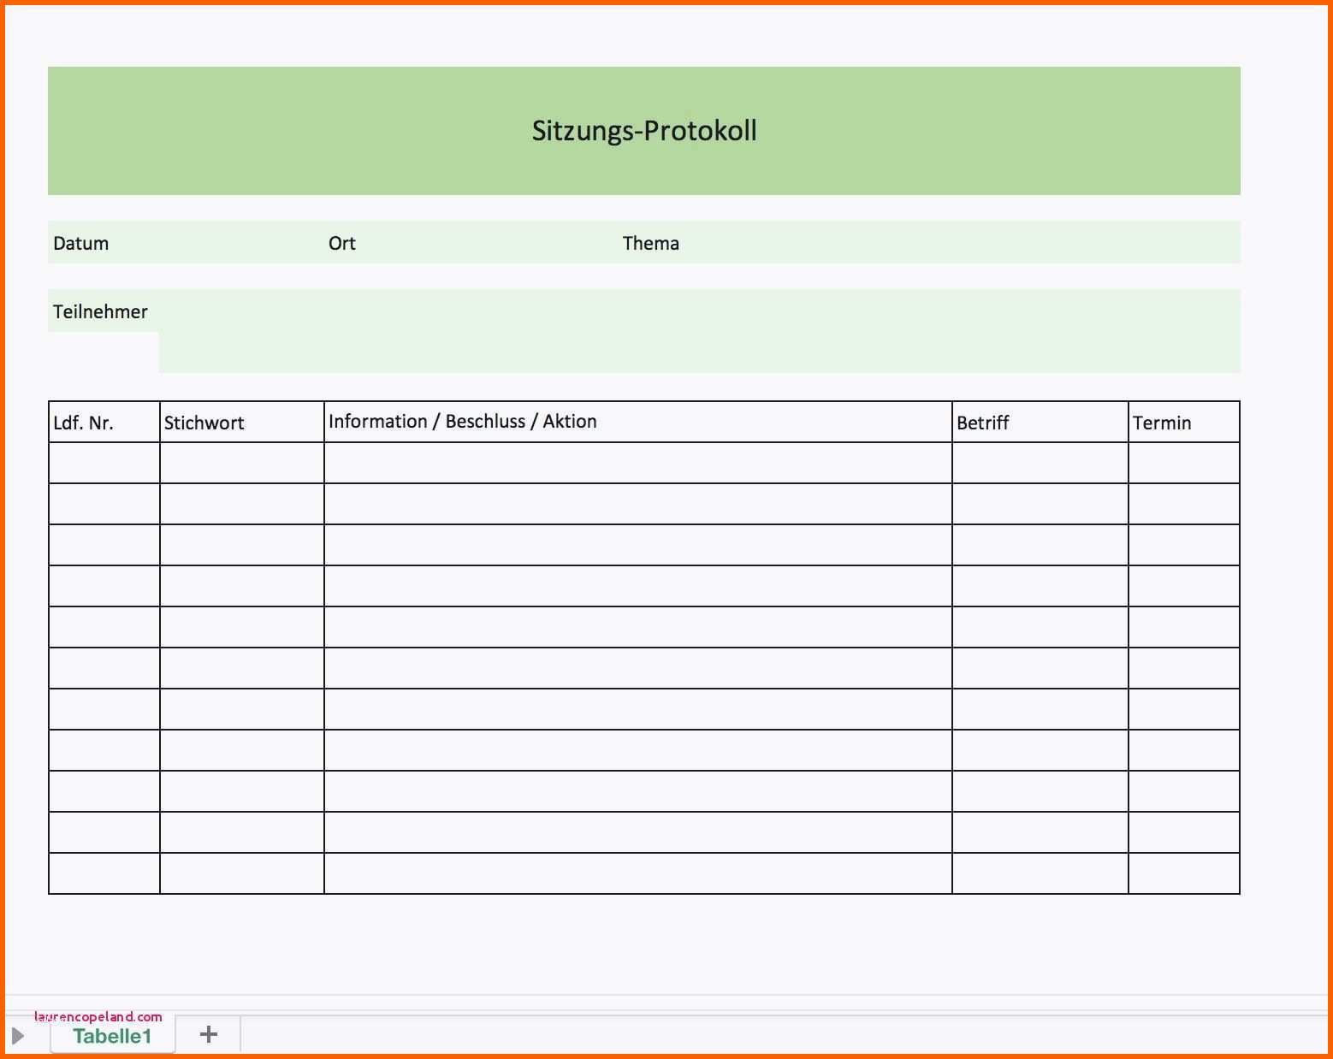The image size is (1333, 1059).
Task: Click the laurencopeland.com watermark text
Action: [98, 1016]
